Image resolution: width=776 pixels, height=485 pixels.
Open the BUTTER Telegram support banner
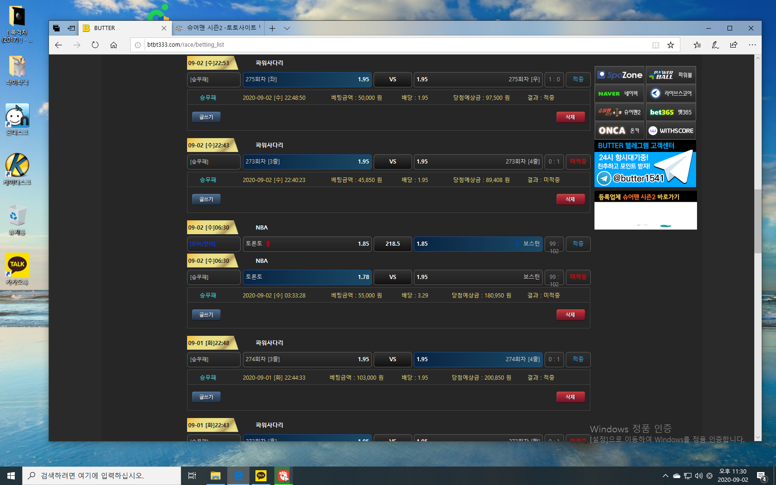click(645, 164)
